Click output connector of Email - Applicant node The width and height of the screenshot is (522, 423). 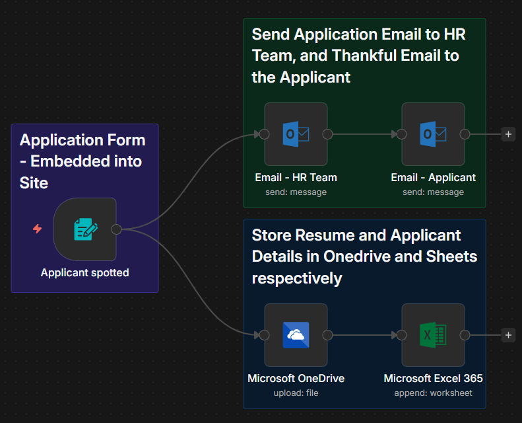click(x=465, y=134)
